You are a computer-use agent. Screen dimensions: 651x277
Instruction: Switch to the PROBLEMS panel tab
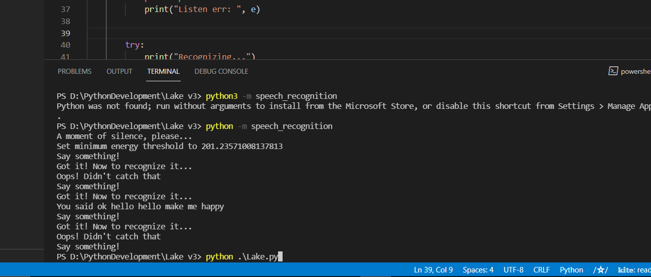pos(74,71)
